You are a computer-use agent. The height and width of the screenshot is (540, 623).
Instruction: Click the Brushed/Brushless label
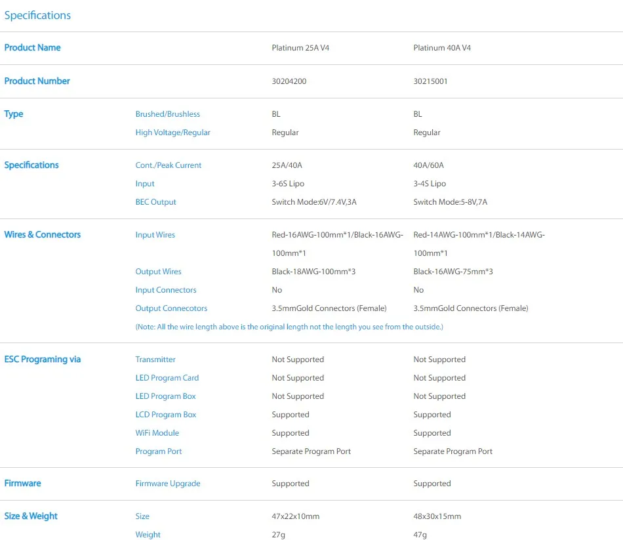(168, 114)
